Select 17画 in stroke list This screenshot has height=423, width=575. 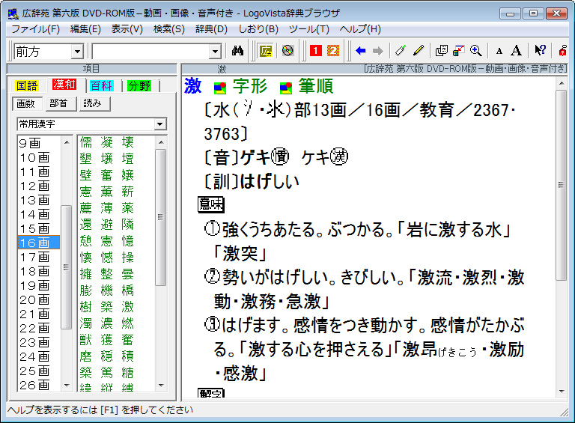coord(34,257)
